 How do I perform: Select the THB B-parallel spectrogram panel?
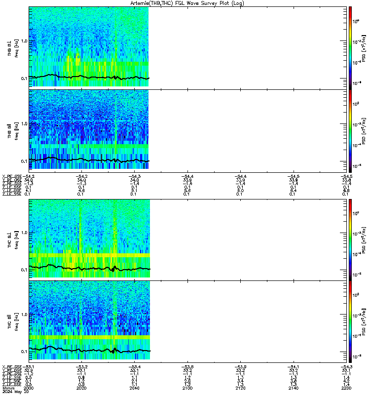tap(187, 131)
